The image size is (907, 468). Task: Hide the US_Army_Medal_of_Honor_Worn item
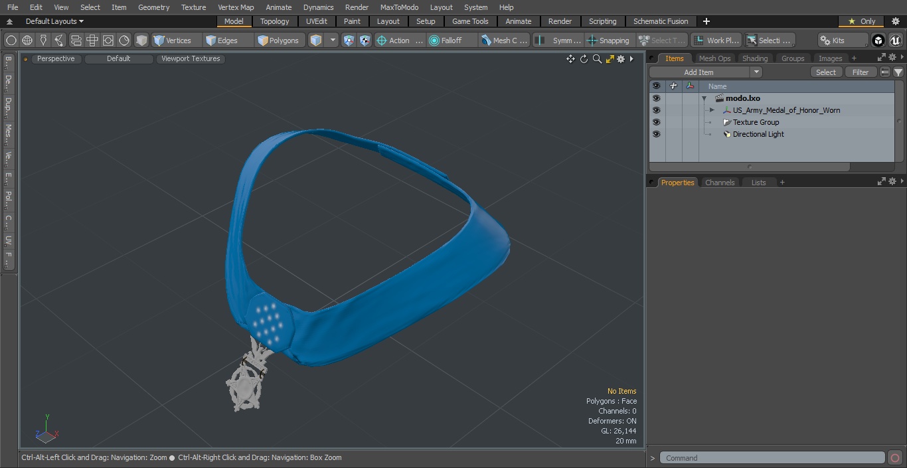pos(657,110)
